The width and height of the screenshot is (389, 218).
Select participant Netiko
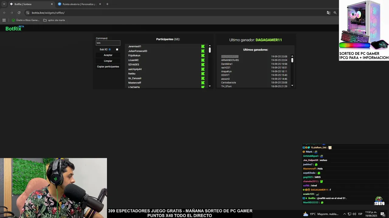tap(132, 74)
